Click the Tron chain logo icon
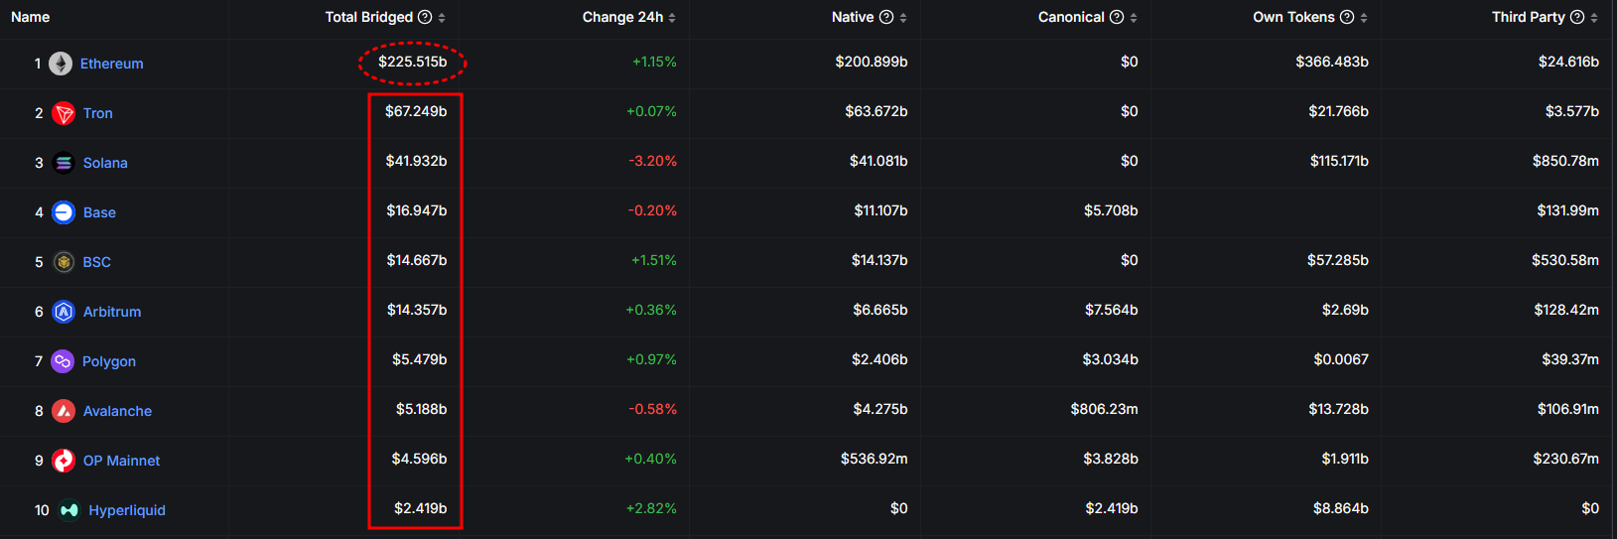Image resolution: width=1617 pixels, height=539 pixels. [x=64, y=113]
